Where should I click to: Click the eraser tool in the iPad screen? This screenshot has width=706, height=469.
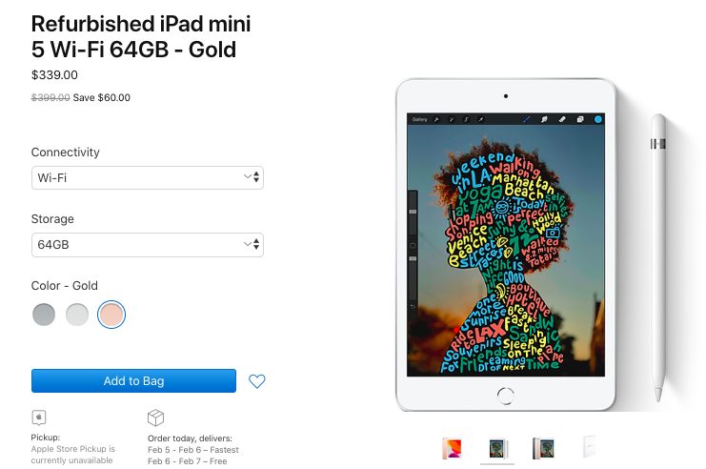(562, 119)
